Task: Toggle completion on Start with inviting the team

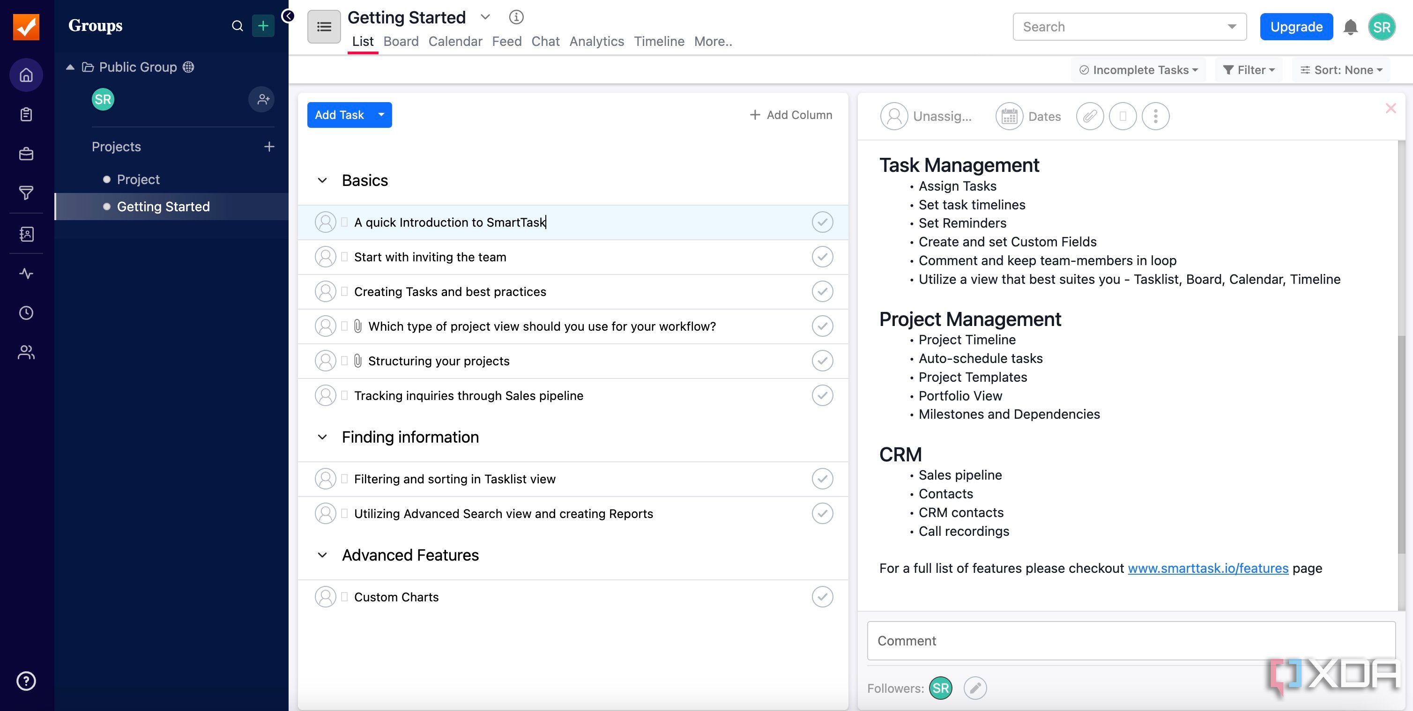Action: pyautogui.click(x=822, y=256)
